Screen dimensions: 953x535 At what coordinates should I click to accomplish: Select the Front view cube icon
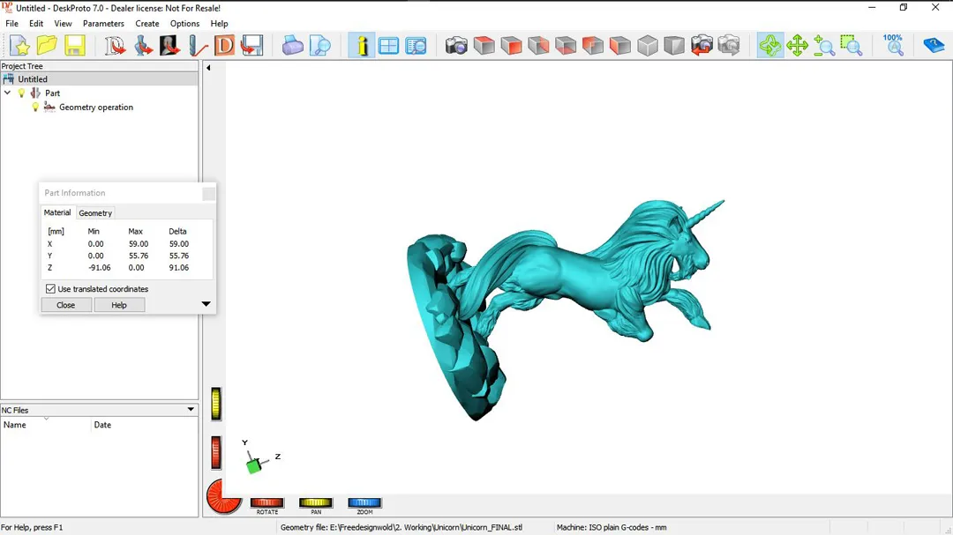point(511,46)
